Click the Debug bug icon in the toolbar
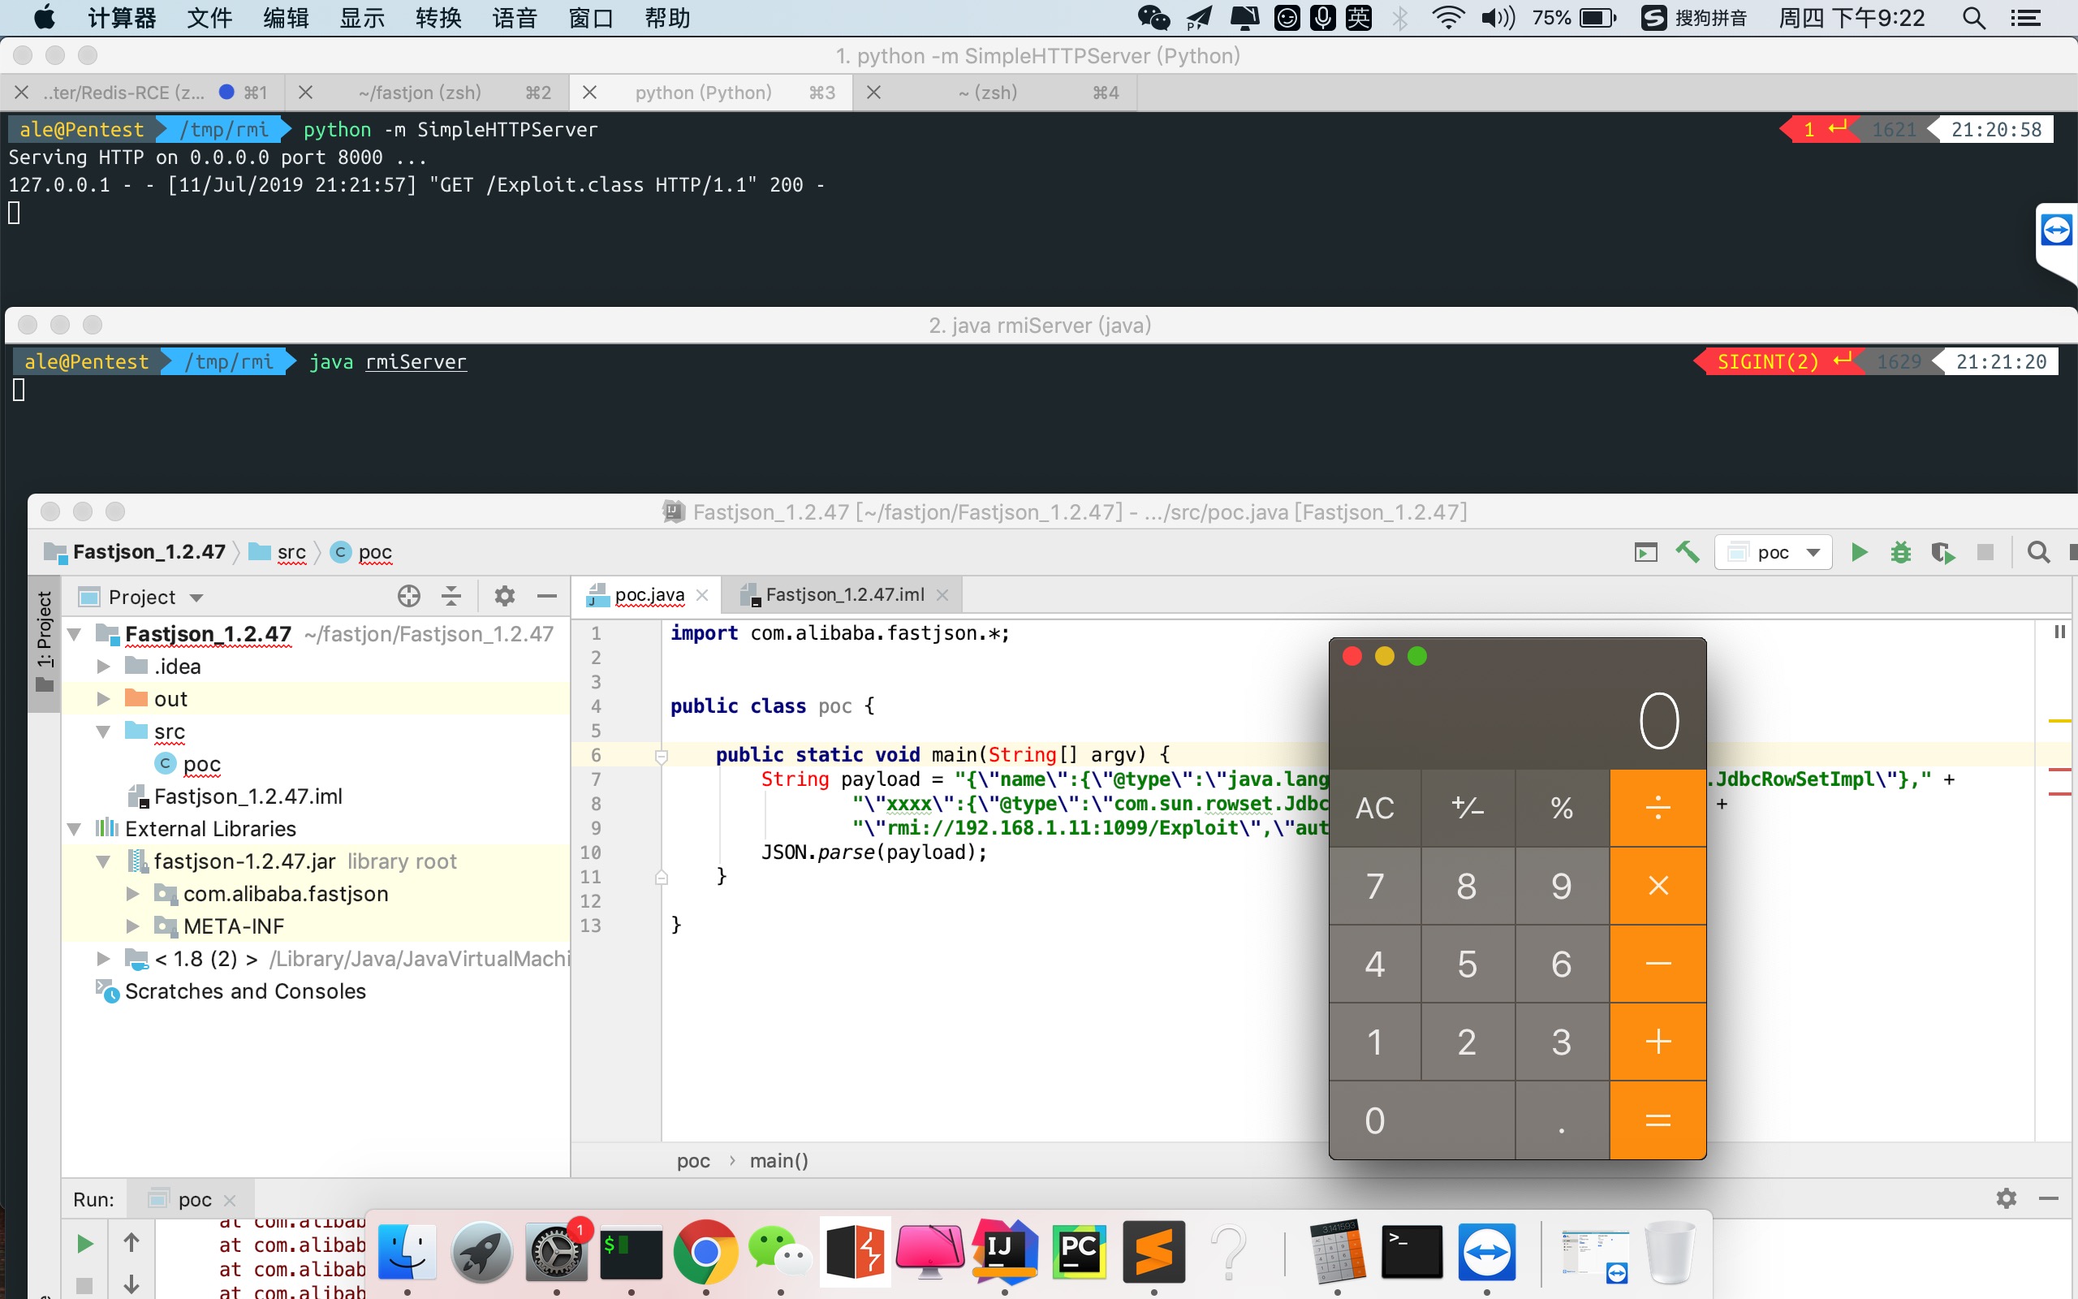The image size is (2078, 1299). pos(1900,552)
